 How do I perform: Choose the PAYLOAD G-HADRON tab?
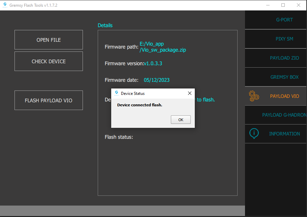[284, 115]
